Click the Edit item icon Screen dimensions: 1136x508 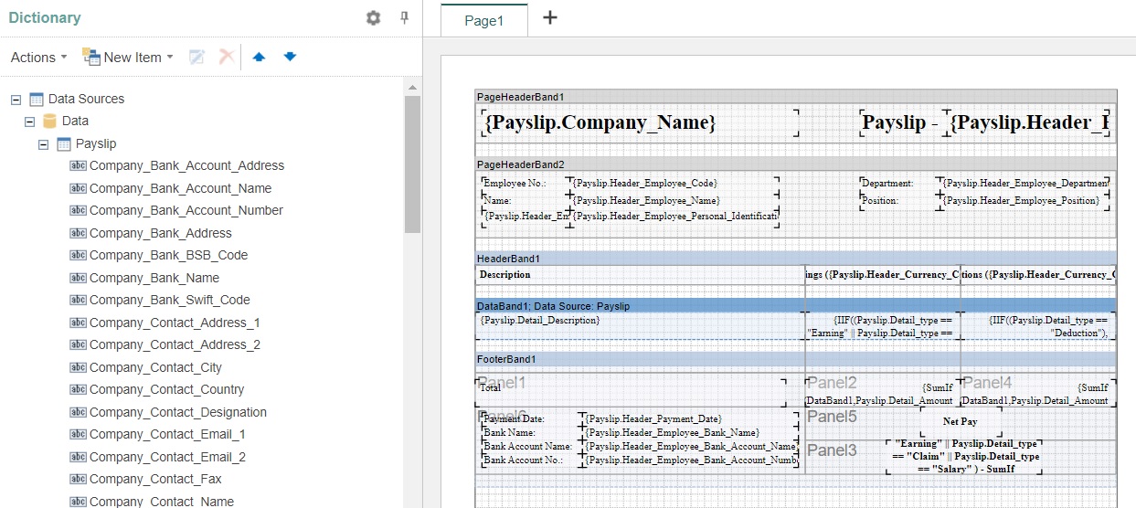pos(196,57)
